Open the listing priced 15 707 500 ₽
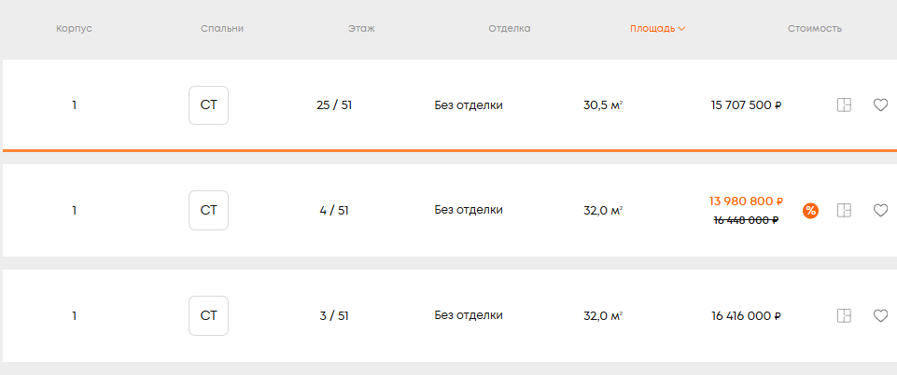The width and height of the screenshot is (897, 375). click(746, 105)
